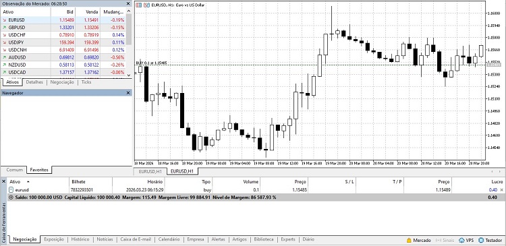This screenshot has height=246, width=506.
Task: Sort trades by Lucro column header
Action: point(478,182)
